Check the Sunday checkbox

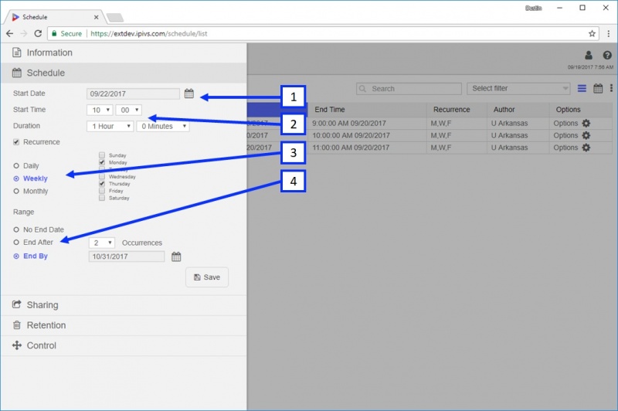tap(102, 155)
